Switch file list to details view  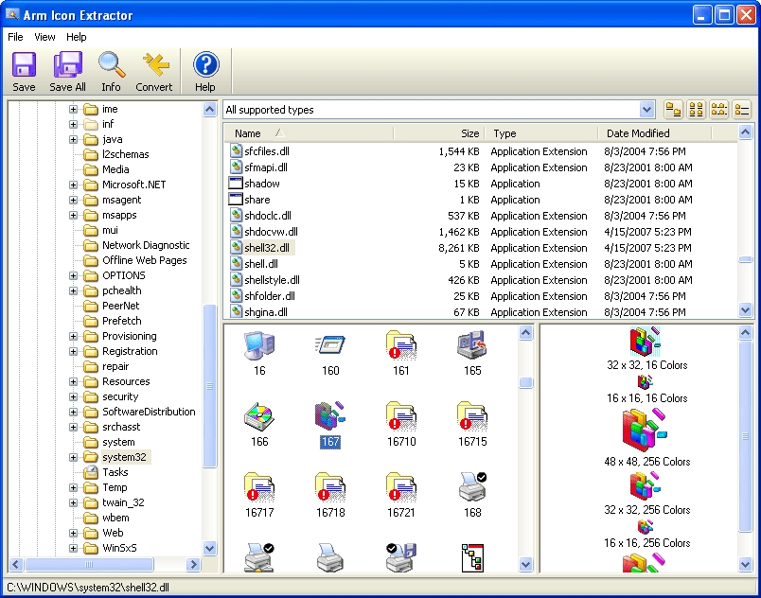click(741, 110)
